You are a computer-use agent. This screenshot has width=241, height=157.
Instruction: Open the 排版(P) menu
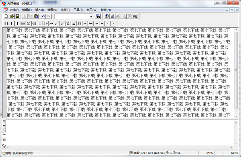point(65,9)
